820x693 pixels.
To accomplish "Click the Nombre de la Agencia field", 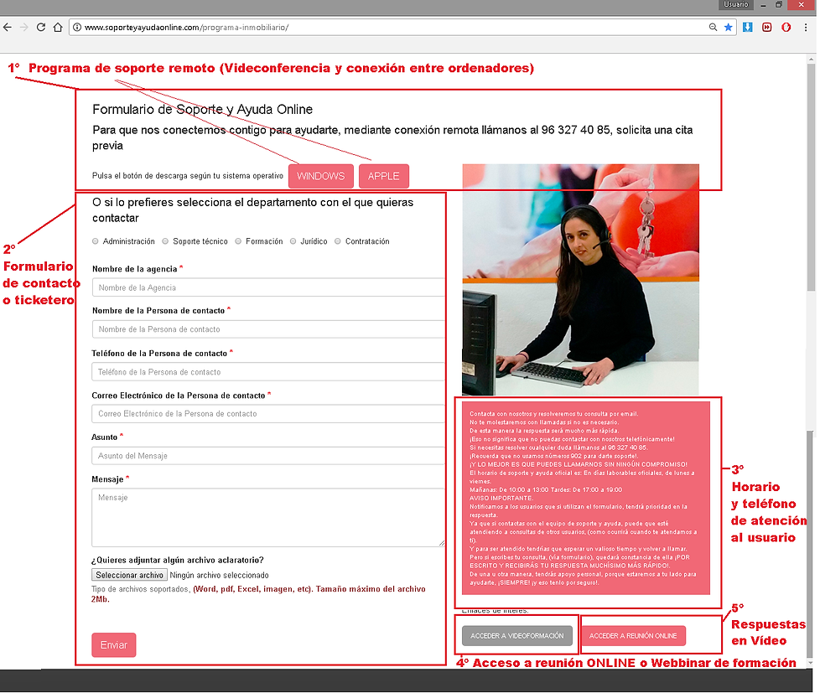I will (x=268, y=287).
